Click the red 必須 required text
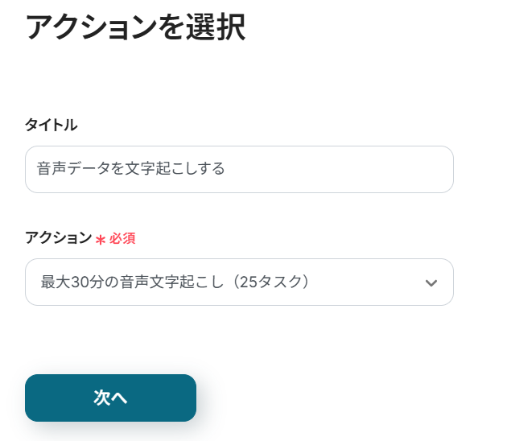507x441 pixels. click(x=122, y=239)
